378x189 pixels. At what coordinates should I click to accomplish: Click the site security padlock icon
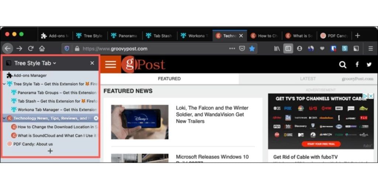tap(77, 49)
